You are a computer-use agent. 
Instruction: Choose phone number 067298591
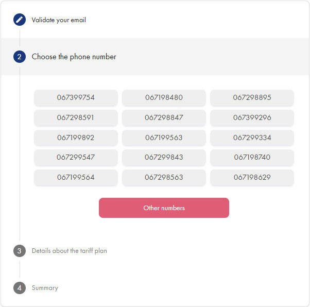pos(76,117)
